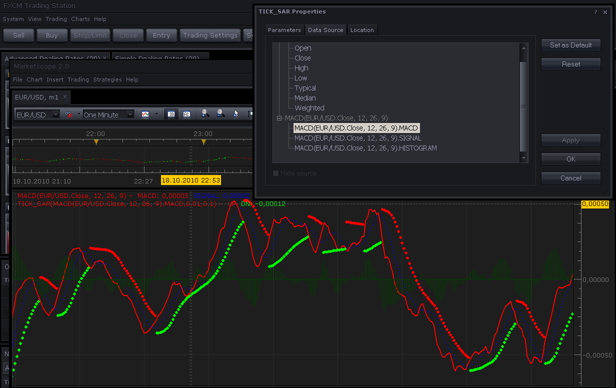The width and height of the screenshot is (616, 388).
Task: Switch to the Parameters tab
Action: coord(284,30)
